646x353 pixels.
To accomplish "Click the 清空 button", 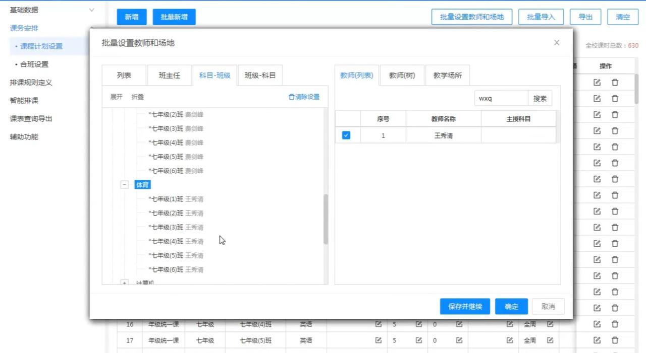I will point(623,17).
